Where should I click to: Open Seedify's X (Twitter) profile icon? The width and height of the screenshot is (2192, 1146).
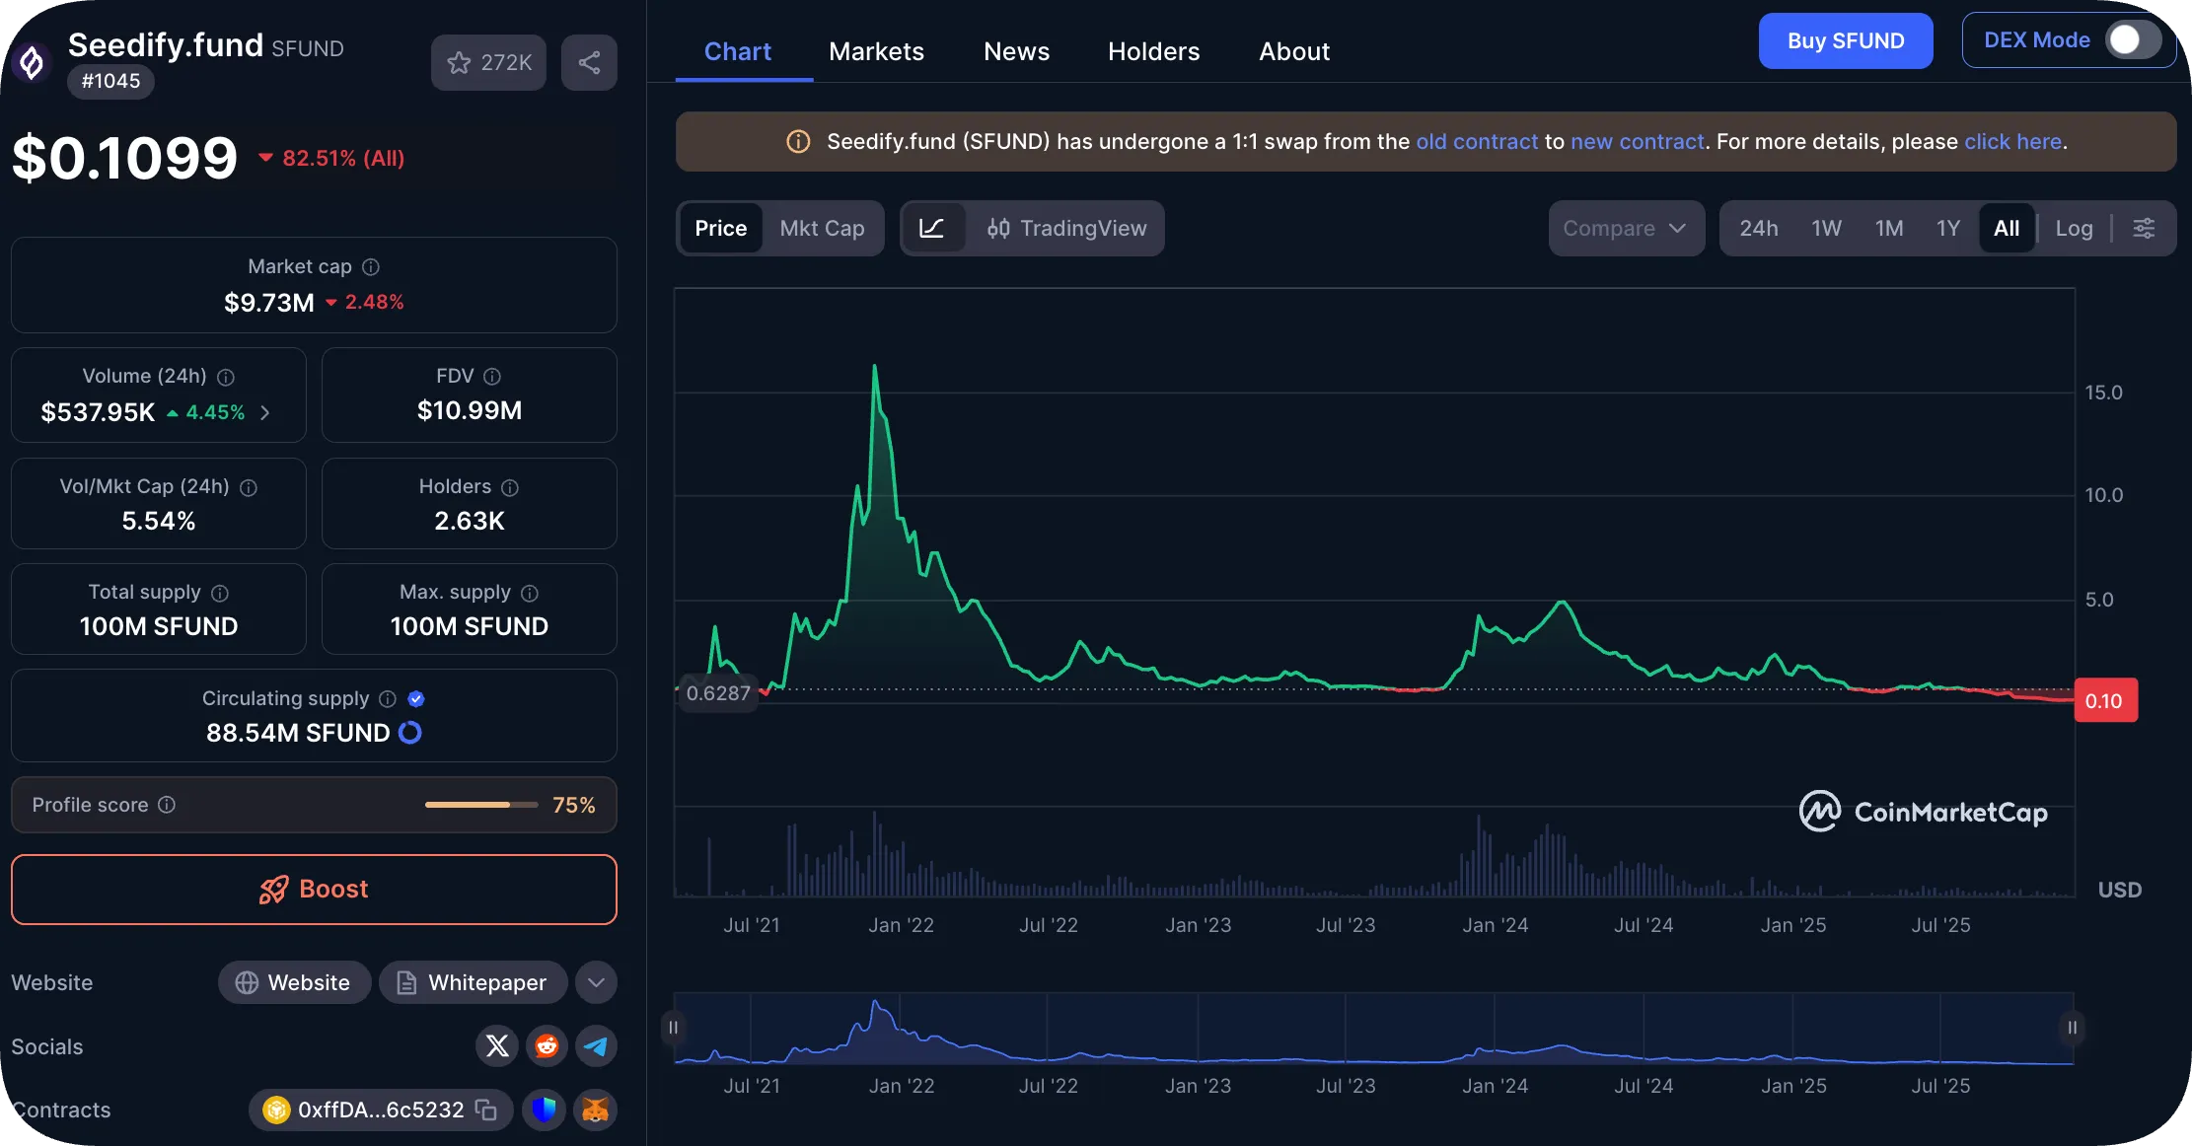point(497,1045)
